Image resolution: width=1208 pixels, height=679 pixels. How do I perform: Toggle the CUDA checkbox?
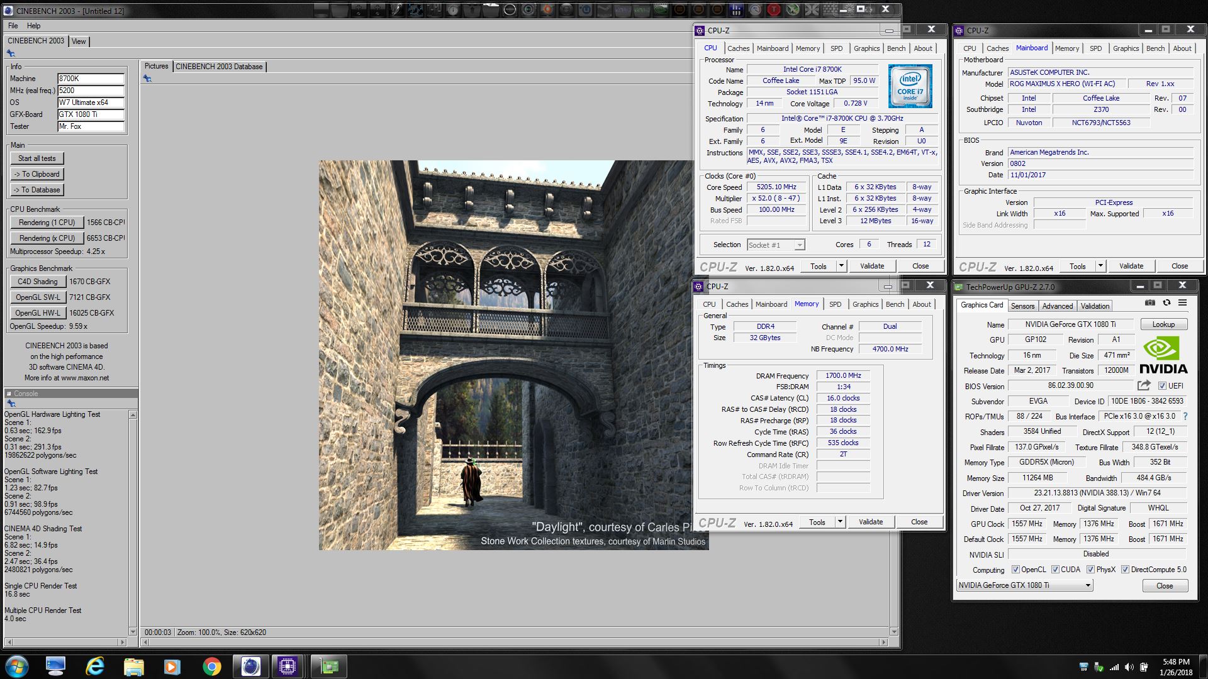(x=1055, y=570)
